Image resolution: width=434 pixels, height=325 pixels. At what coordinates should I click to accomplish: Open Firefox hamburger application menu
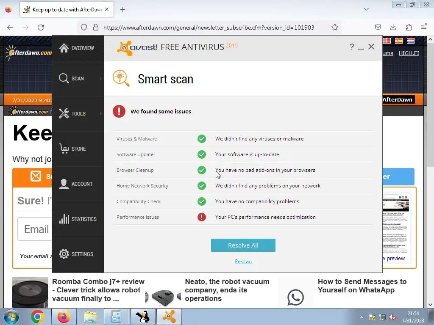tap(424, 27)
